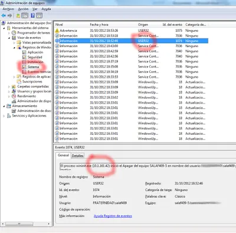Click the blue Help toolbar icon
Screen dimensions: 236x233
[32, 15]
